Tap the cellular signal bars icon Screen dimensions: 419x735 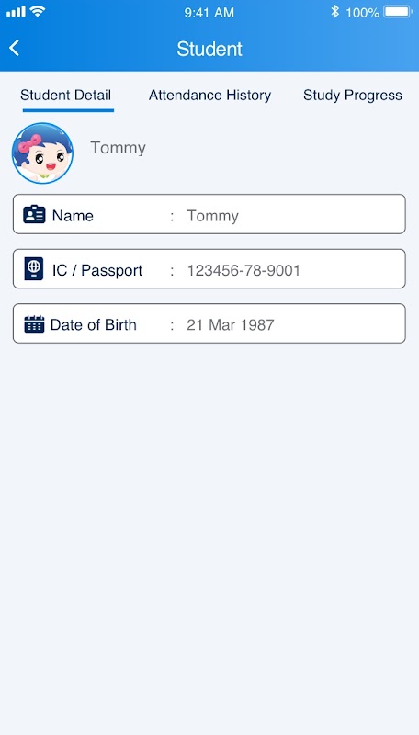click(16, 11)
